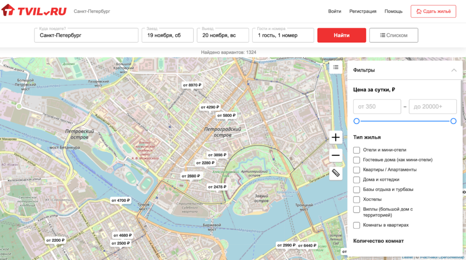The image size is (466, 260).
Task: Activate the ruler measurement tool
Action: tap(335, 173)
